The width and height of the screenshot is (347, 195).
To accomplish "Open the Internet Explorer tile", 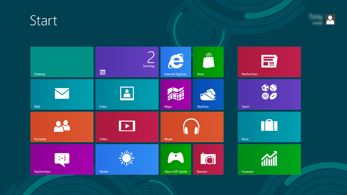I will coord(176,62).
